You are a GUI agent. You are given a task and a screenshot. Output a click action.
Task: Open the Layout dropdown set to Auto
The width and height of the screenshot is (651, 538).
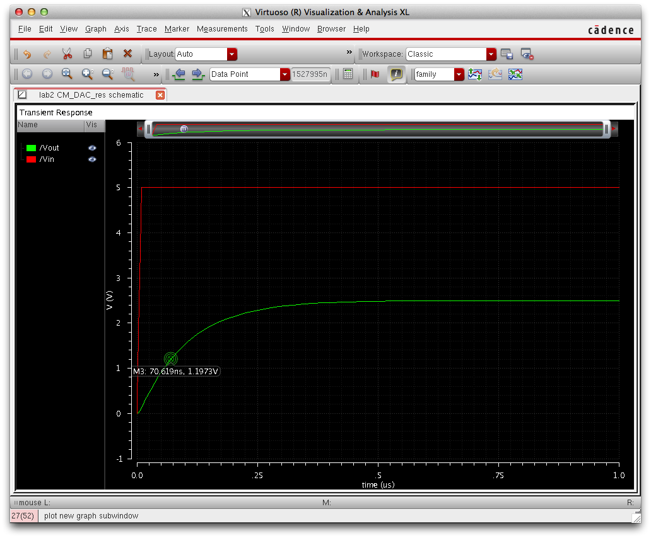click(232, 54)
